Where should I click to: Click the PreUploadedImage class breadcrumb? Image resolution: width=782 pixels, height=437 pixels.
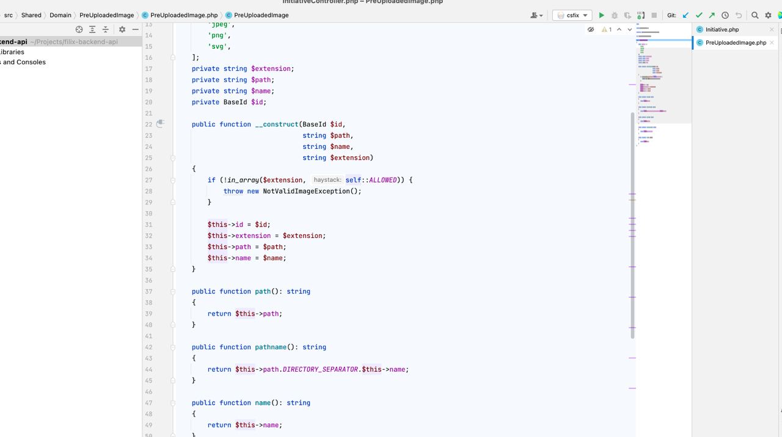coord(261,15)
